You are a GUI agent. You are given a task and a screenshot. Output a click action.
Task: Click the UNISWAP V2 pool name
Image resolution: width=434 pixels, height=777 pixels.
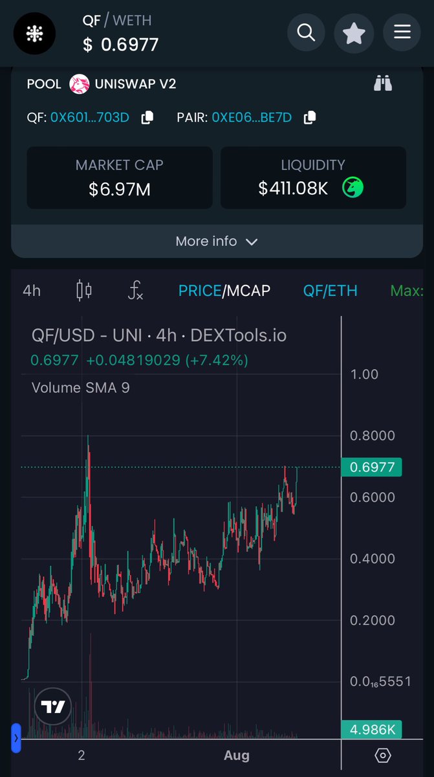tap(136, 84)
